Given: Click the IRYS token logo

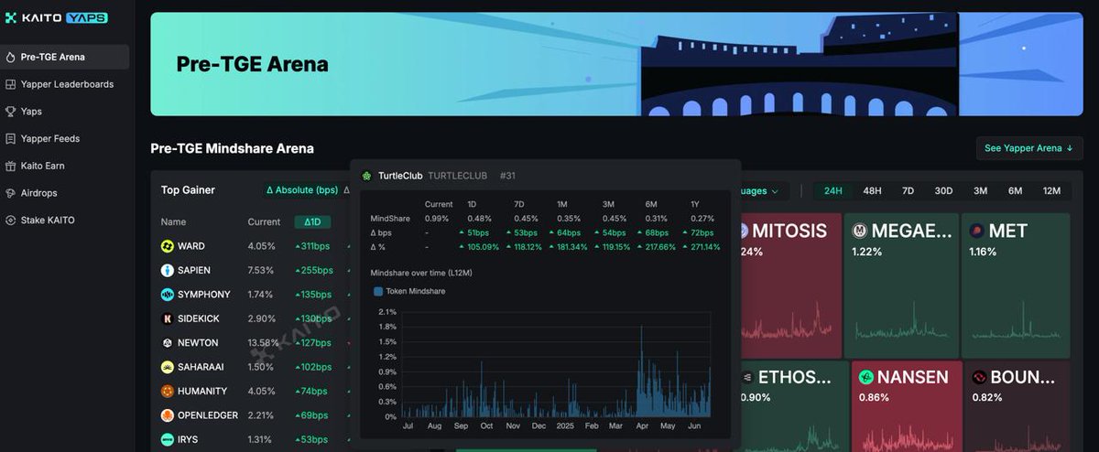Looking at the screenshot, I should point(168,439).
